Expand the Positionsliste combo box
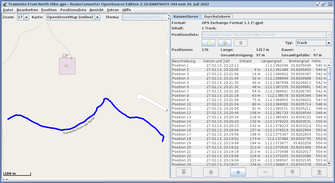 pos(329,35)
